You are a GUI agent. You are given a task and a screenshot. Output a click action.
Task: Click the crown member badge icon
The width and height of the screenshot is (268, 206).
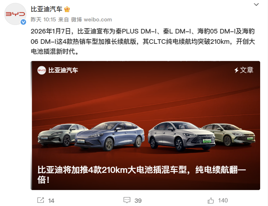[x=67, y=9]
